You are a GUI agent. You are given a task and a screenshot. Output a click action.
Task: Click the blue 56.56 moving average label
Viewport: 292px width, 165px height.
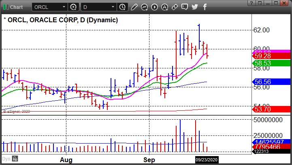coord(271,82)
